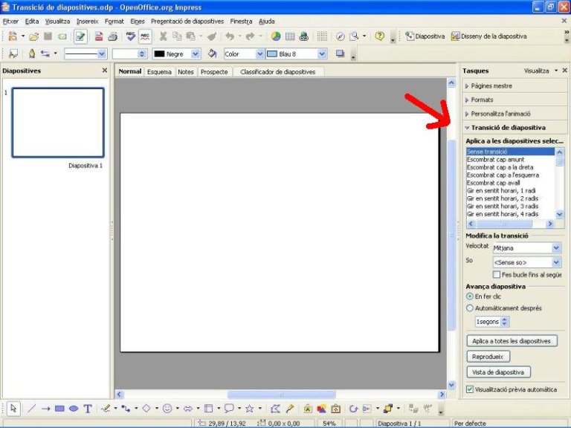Toggle the Shadow icon in line toolbar

[340, 53]
